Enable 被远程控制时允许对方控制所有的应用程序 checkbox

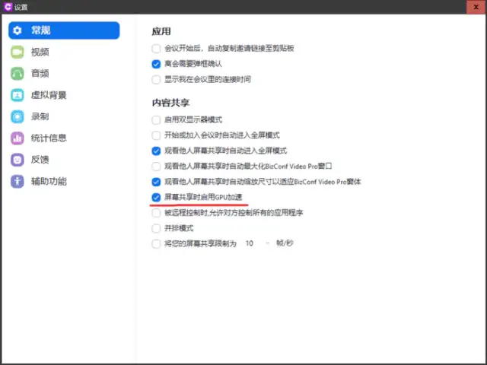pos(157,213)
